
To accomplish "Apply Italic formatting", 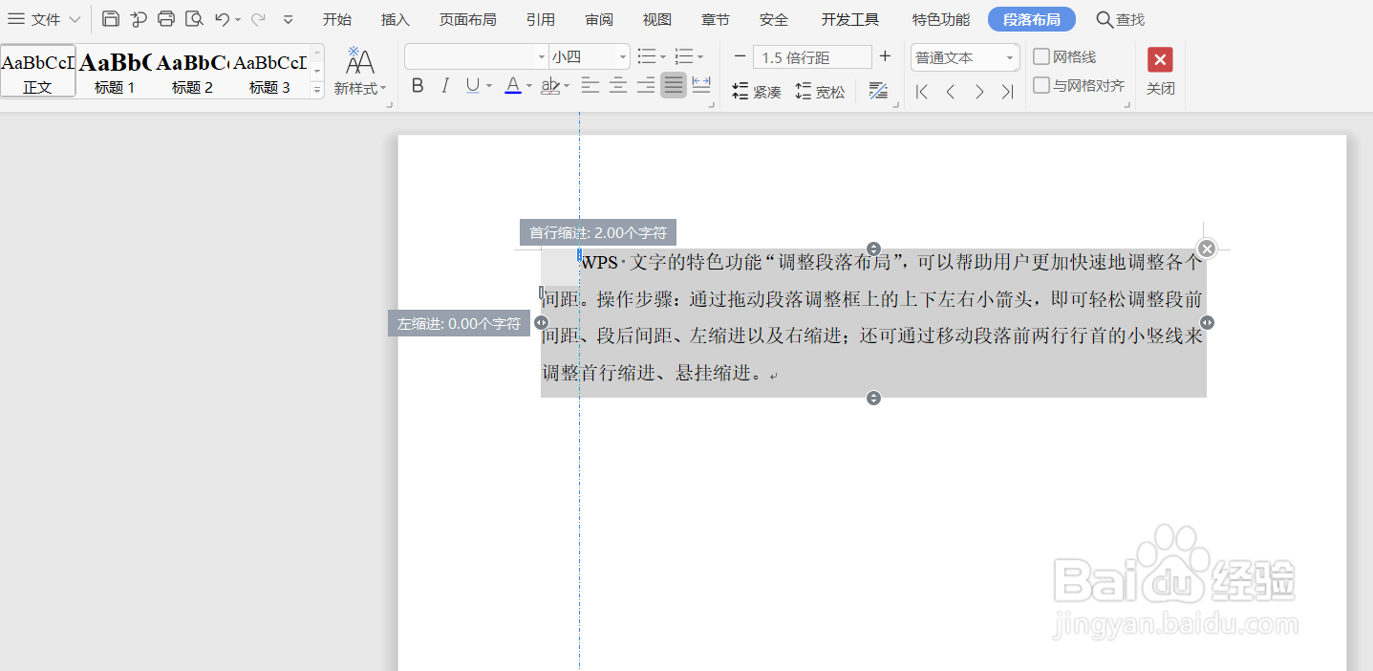I will click(x=444, y=86).
